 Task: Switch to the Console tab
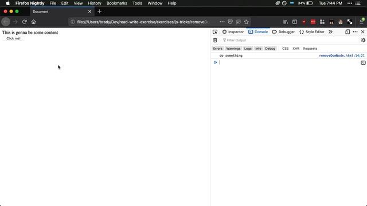point(258,32)
